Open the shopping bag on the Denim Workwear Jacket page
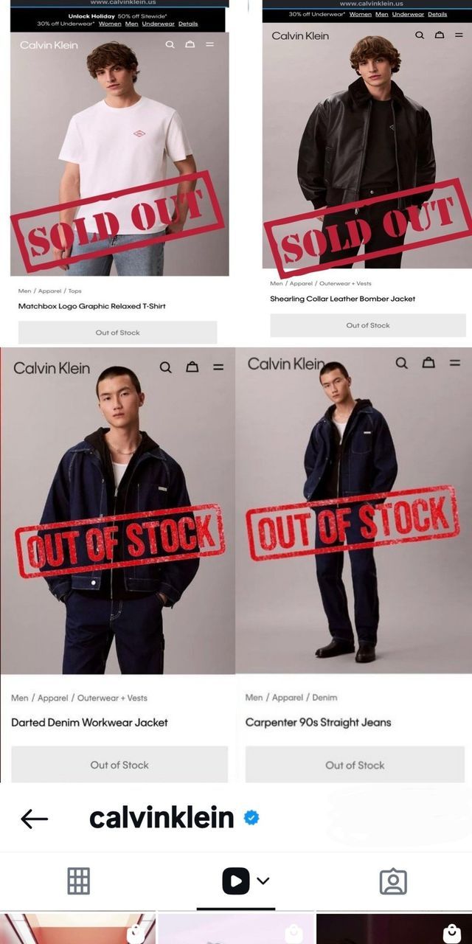The height and width of the screenshot is (944, 472). [x=192, y=367]
